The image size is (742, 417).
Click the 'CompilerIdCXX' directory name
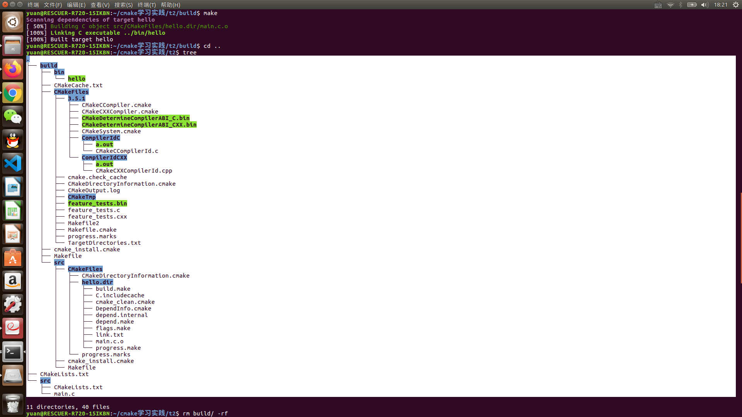click(x=104, y=158)
